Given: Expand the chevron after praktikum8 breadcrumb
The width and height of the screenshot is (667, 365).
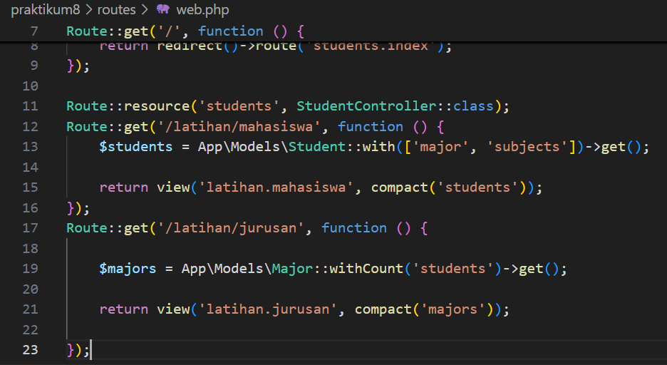Looking at the screenshot, I should (89, 10).
